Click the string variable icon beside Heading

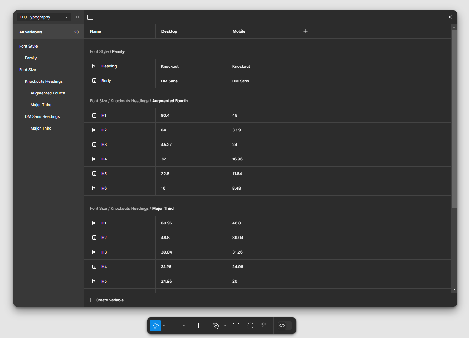pos(94,66)
